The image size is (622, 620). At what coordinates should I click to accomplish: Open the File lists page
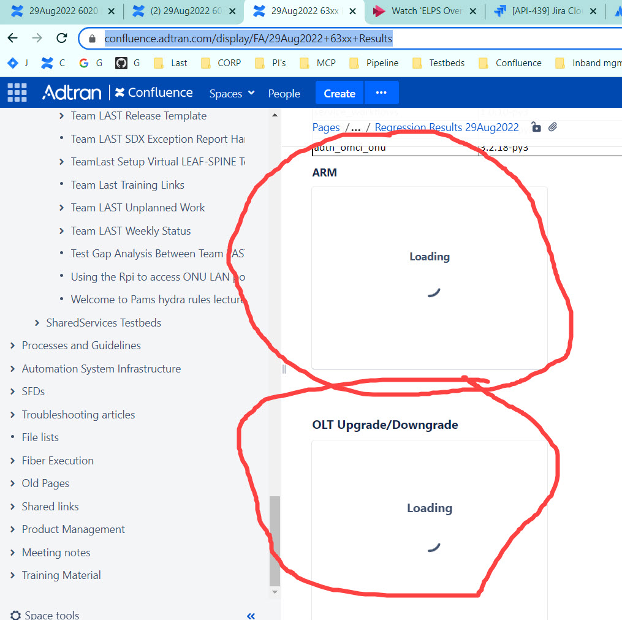(40, 437)
